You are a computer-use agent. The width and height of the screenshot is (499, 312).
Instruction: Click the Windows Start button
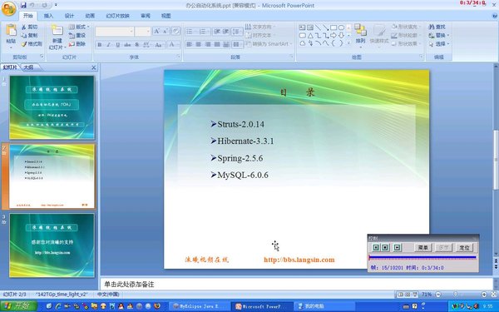pyautogui.click(x=18, y=306)
